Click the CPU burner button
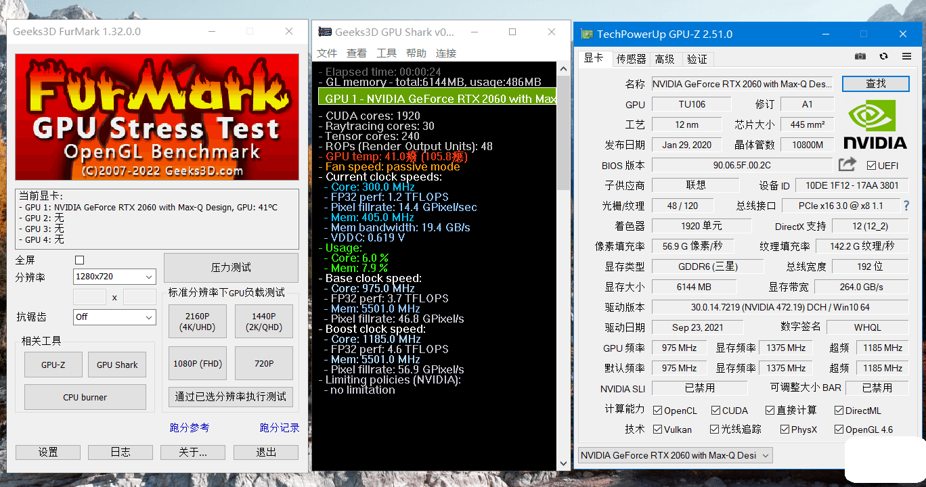Screen dimensions: 926x487 pyautogui.click(x=85, y=397)
